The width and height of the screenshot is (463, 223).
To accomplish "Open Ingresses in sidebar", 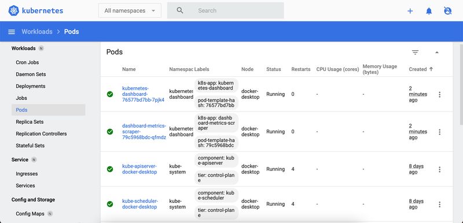I will pos(27,174).
